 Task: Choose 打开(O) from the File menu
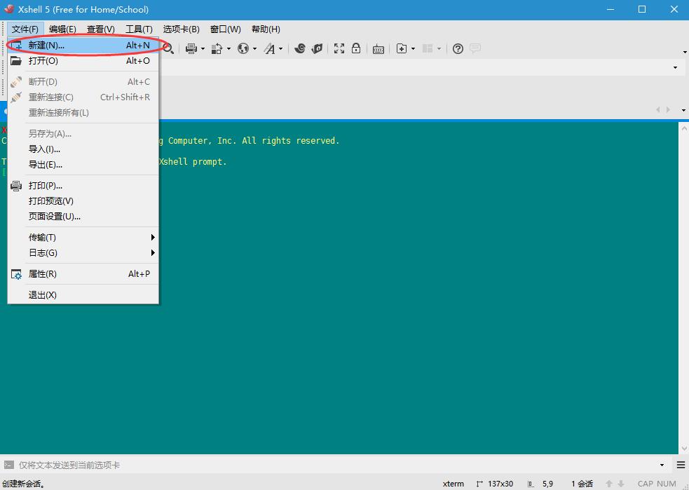[x=83, y=61]
